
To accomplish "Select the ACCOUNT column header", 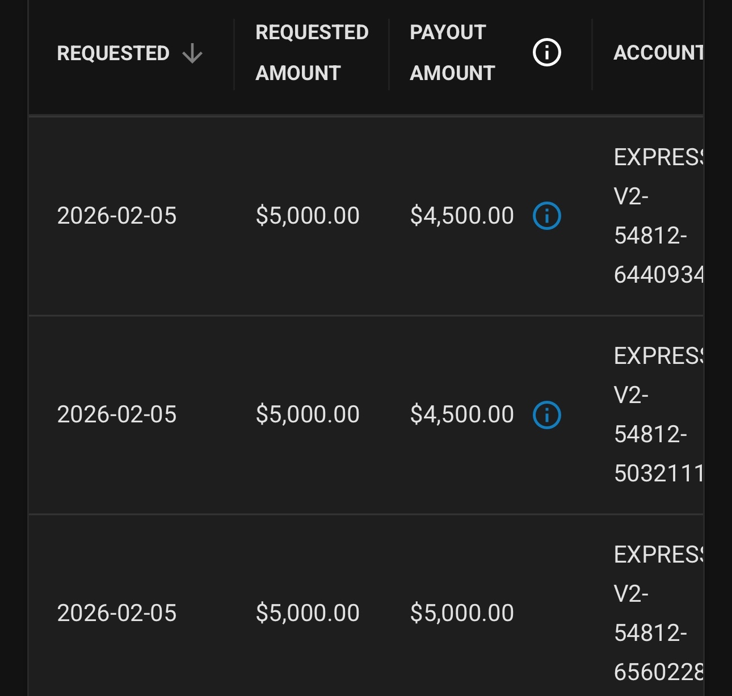I will [658, 52].
